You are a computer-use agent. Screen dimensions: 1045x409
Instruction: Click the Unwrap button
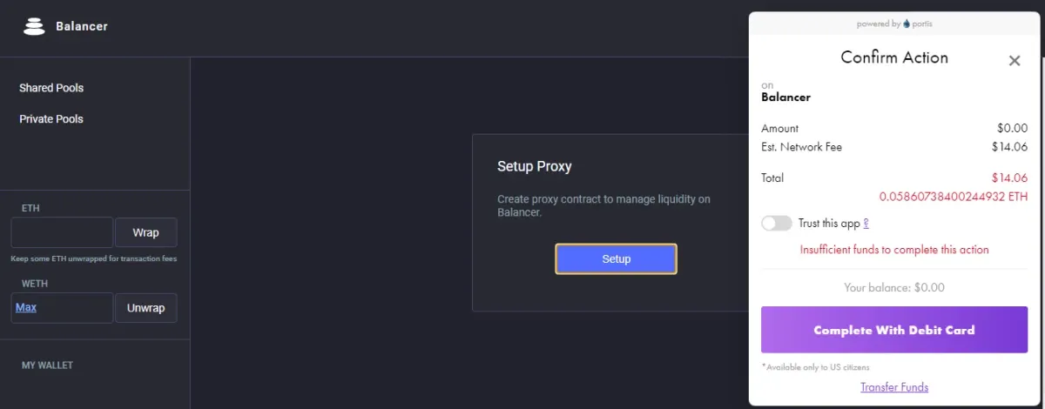point(145,308)
